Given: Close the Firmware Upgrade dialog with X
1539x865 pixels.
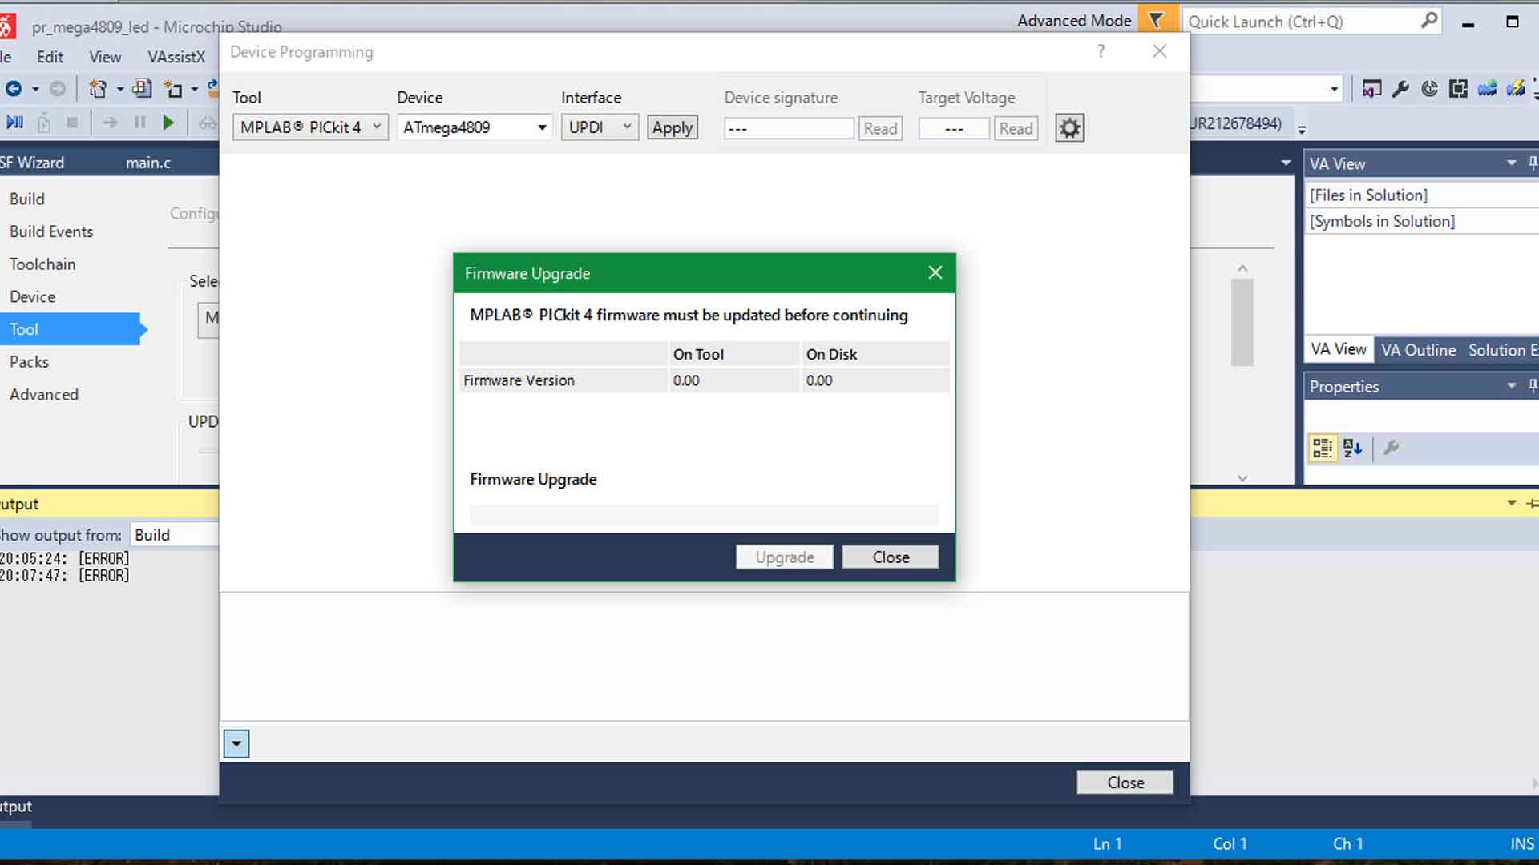Looking at the screenshot, I should pos(935,272).
